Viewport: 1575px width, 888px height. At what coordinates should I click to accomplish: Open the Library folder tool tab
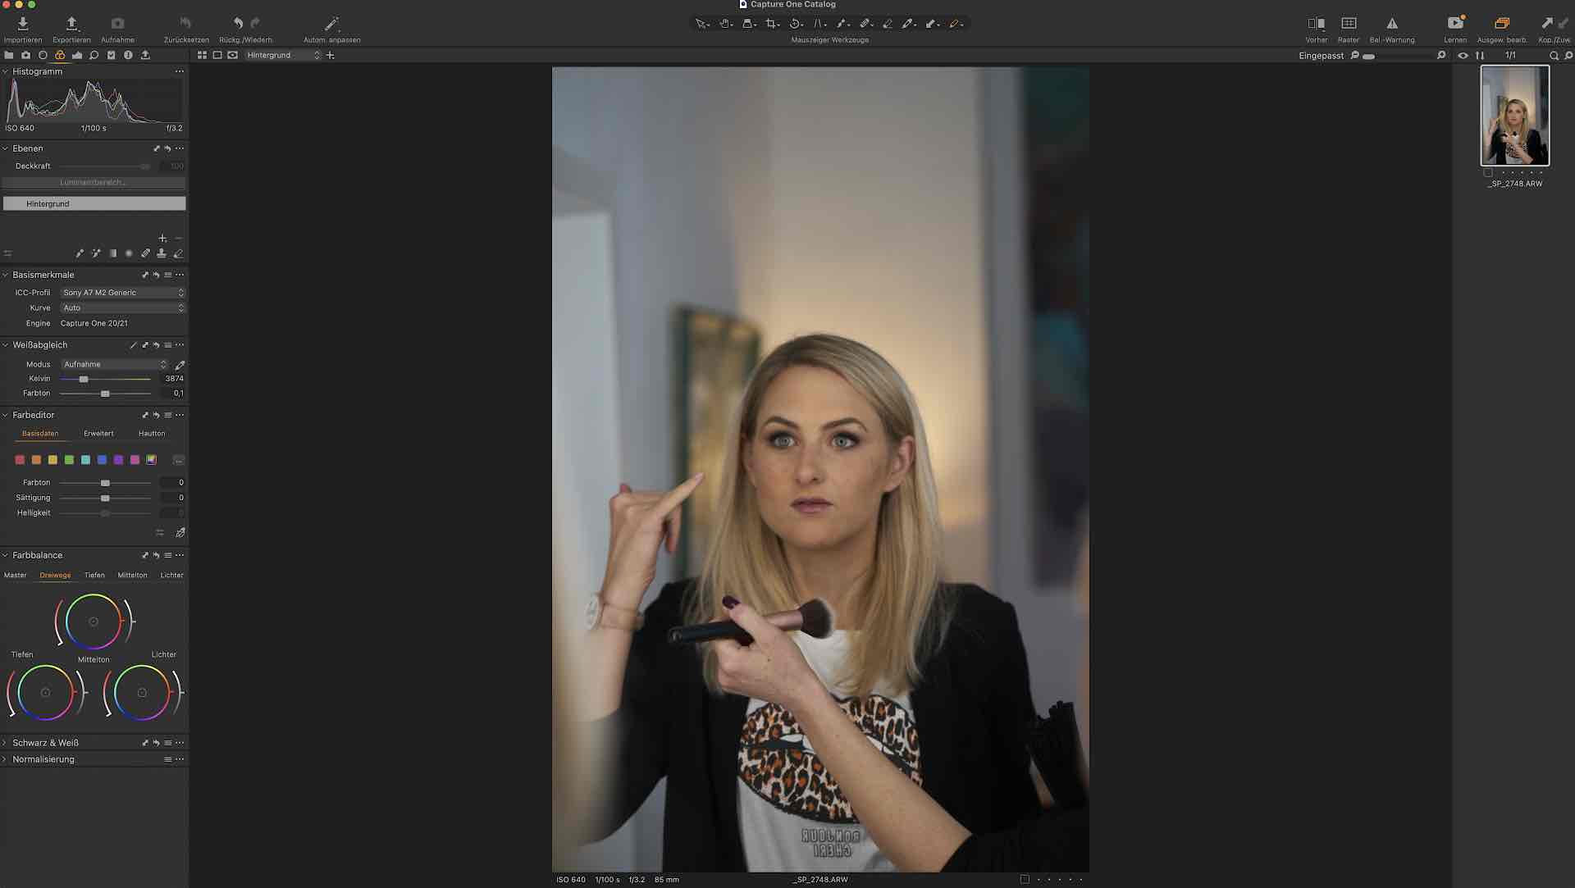point(9,55)
